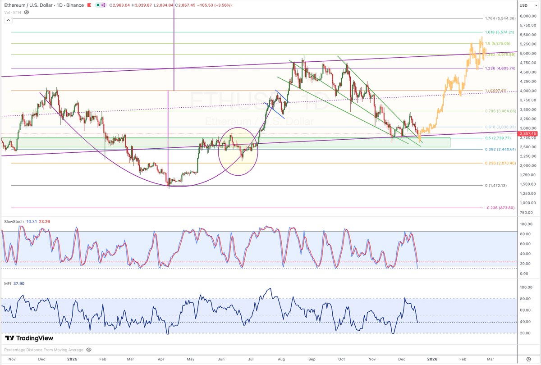This screenshot has height=365, width=541.
Task: Click the green market status dot in the legend
Action: (x=98, y=5)
